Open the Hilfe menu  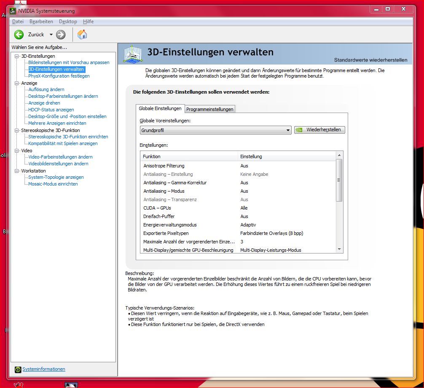88,22
